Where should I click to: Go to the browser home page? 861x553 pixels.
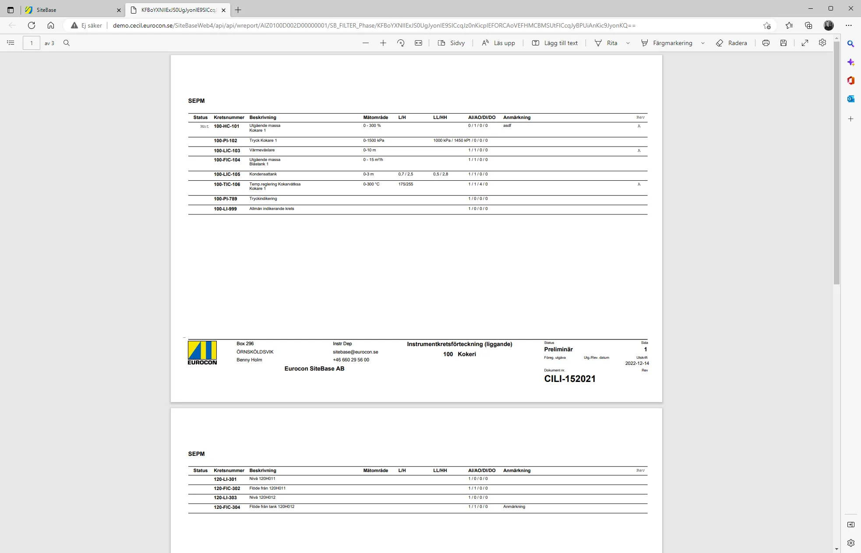pyautogui.click(x=51, y=25)
